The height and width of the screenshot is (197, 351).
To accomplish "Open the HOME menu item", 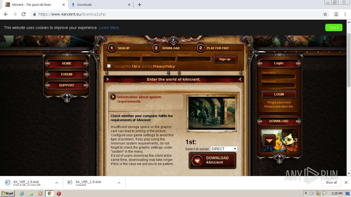I will click(x=67, y=63).
